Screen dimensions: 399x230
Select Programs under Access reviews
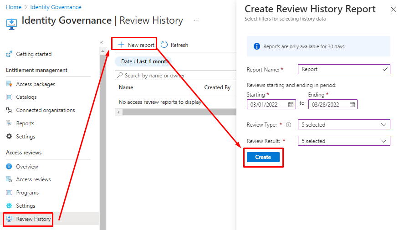(x=27, y=193)
